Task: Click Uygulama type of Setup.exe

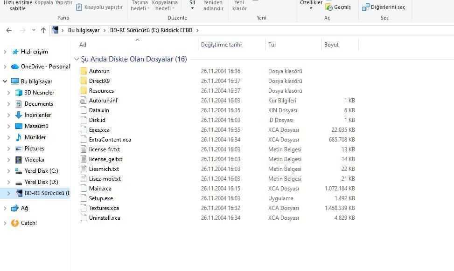Action: pyautogui.click(x=280, y=198)
